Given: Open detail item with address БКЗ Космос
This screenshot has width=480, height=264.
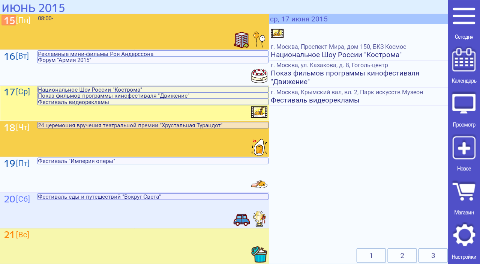Looking at the screenshot, I should [x=358, y=51].
